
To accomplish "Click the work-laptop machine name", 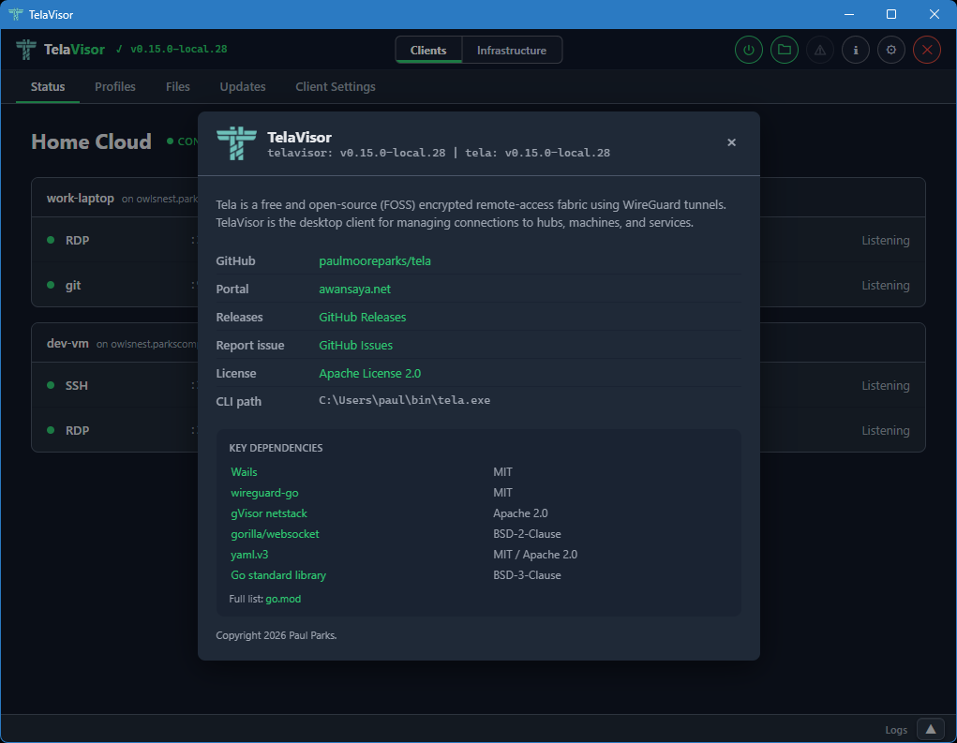I will point(81,199).
